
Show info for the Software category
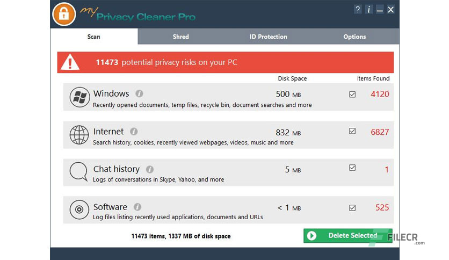point(137,207)
